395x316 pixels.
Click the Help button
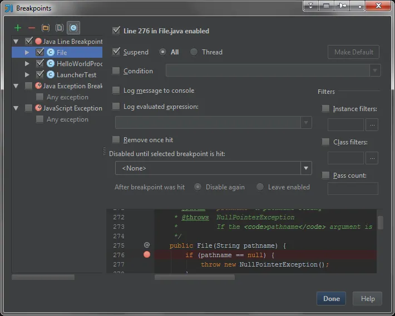coord(368,298)
